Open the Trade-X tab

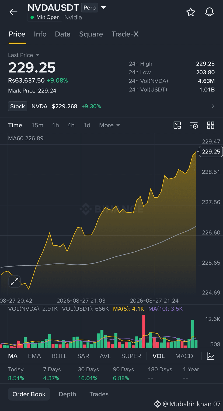tap(125, 34)
